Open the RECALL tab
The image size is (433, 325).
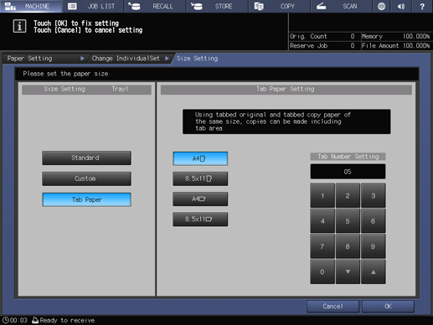tap(155, 6)
